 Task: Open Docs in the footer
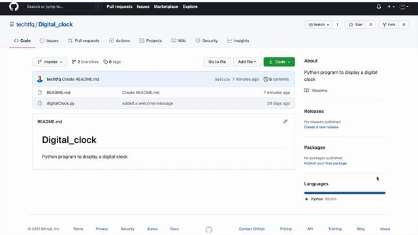[x=174, y=229]
